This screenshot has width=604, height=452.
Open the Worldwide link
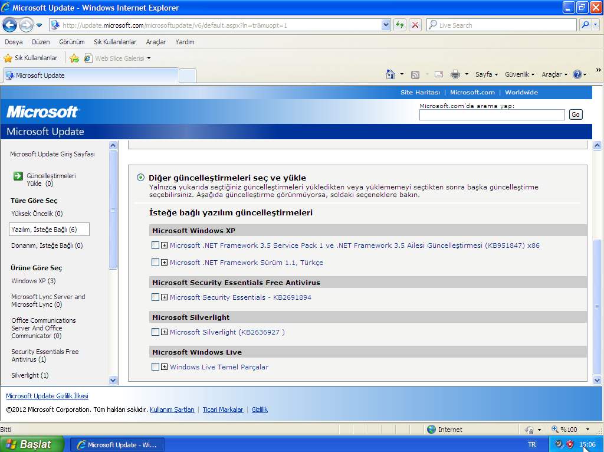click(521, 93)
